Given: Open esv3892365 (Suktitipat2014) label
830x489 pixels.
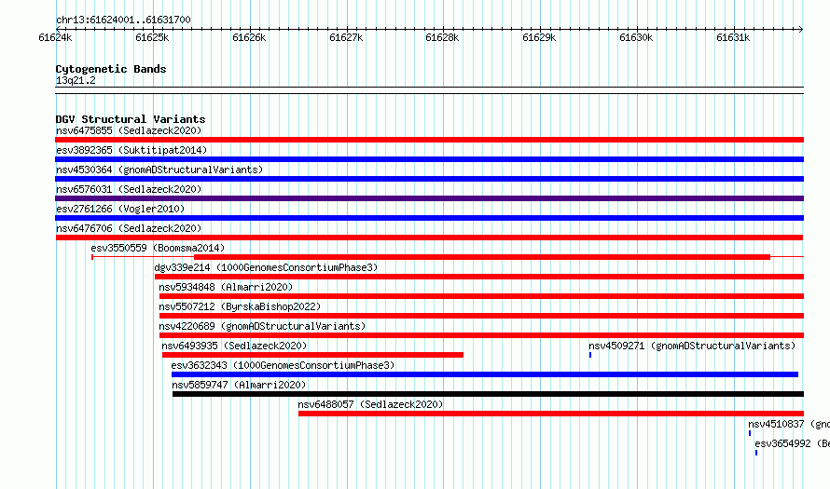Looking at the screenshot, I should [131, 150].
